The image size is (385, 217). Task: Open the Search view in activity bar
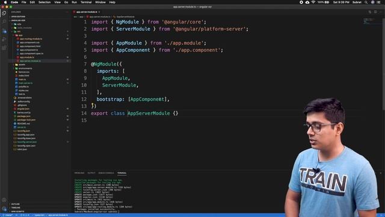pyautogui.click(x=4, y=22)
